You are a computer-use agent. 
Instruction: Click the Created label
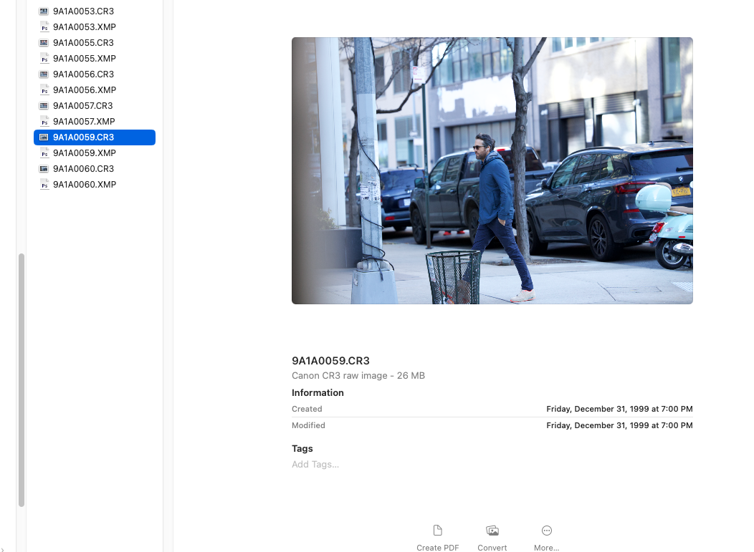307,409
